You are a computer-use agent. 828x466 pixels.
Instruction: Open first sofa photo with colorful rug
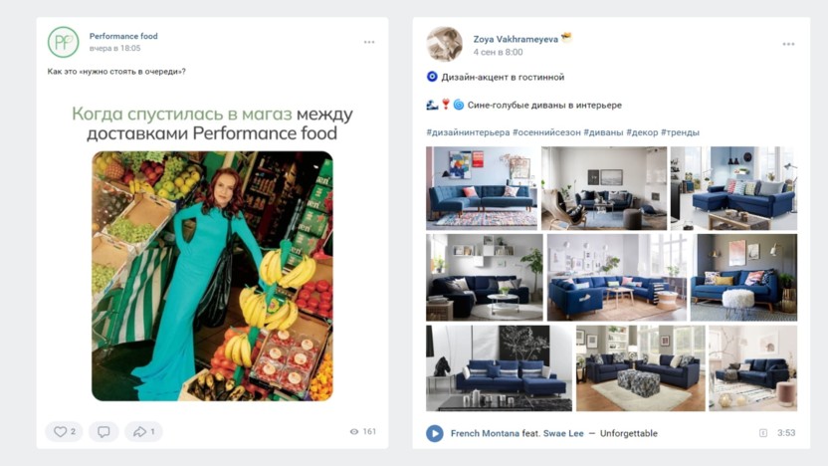click(x=482, y=188)
